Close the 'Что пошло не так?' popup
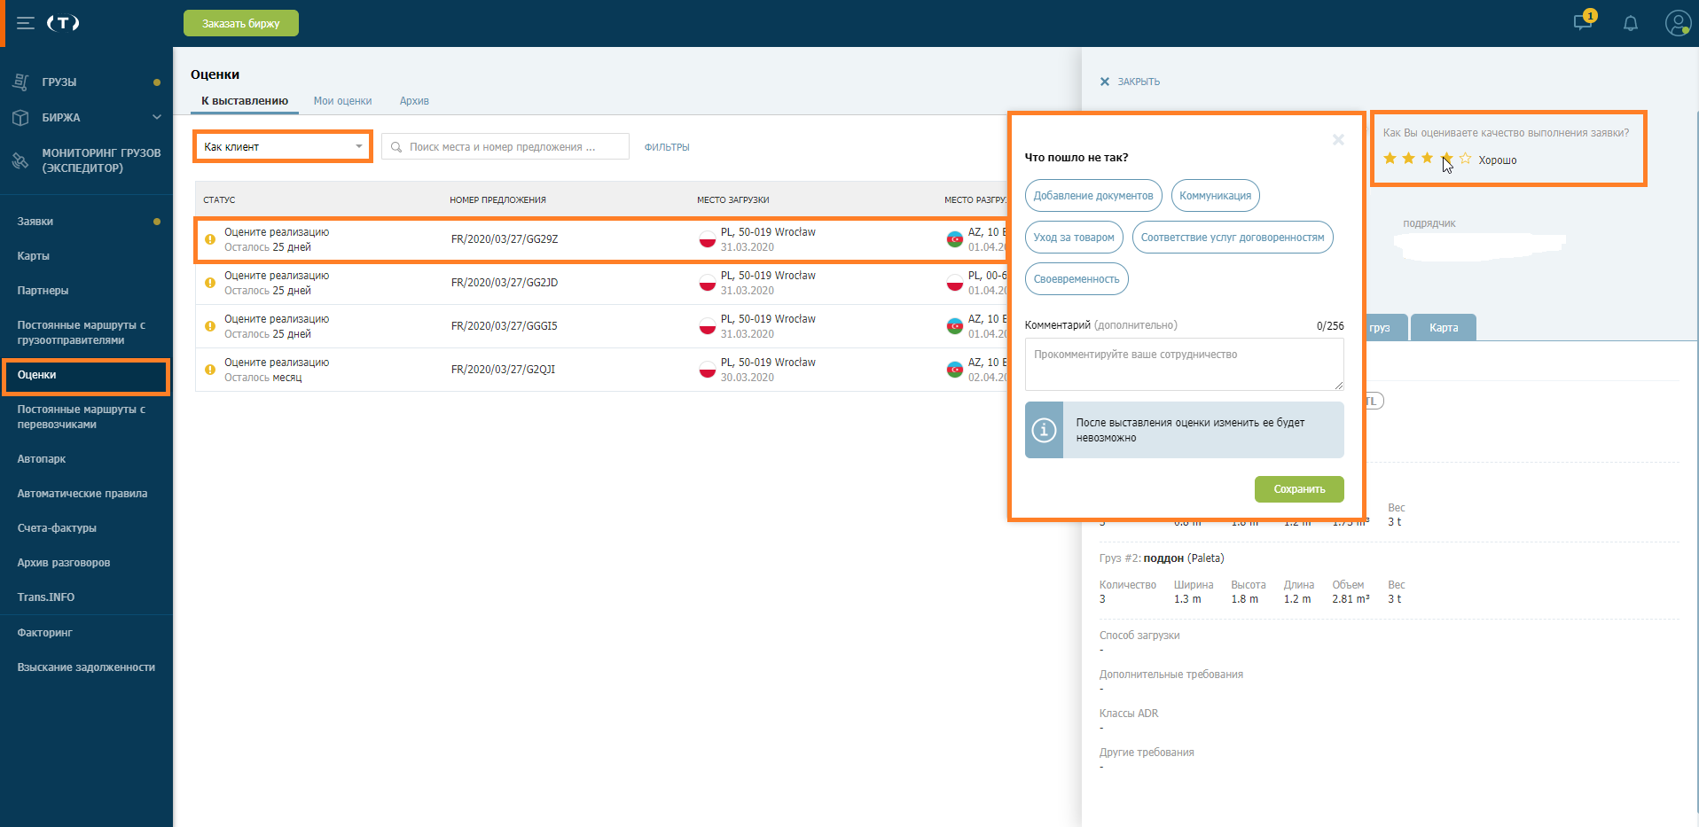The image size is (1699, 827). [1338, 139]
